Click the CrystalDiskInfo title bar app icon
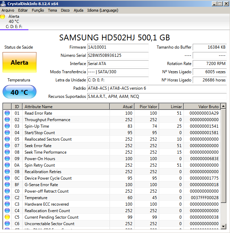 click(3, 4)
